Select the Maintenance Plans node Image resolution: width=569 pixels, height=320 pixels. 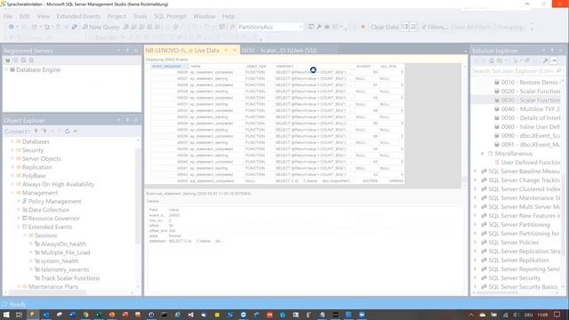(53, 286)
